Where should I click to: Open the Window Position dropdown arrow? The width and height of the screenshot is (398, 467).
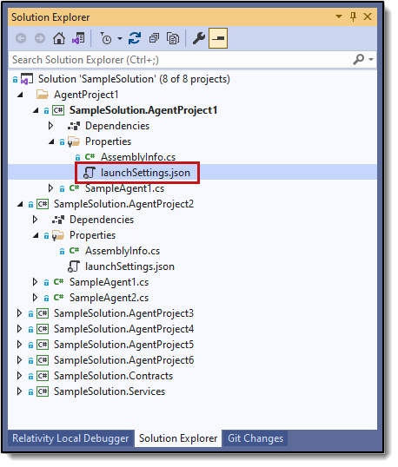pos(339,16)
